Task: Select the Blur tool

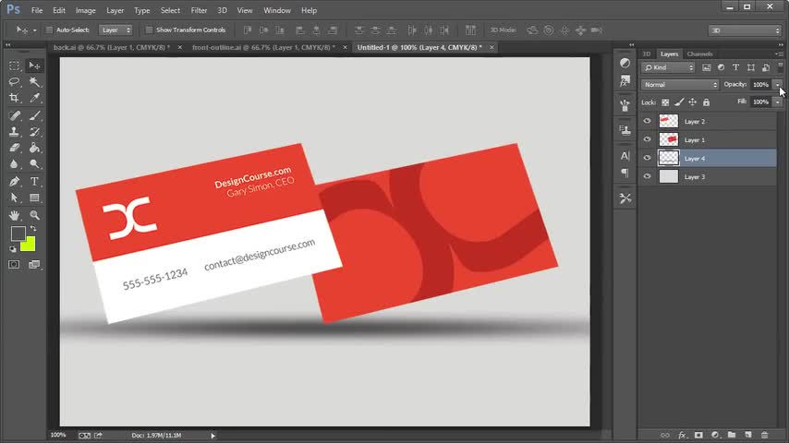Action: coord(14,164)
